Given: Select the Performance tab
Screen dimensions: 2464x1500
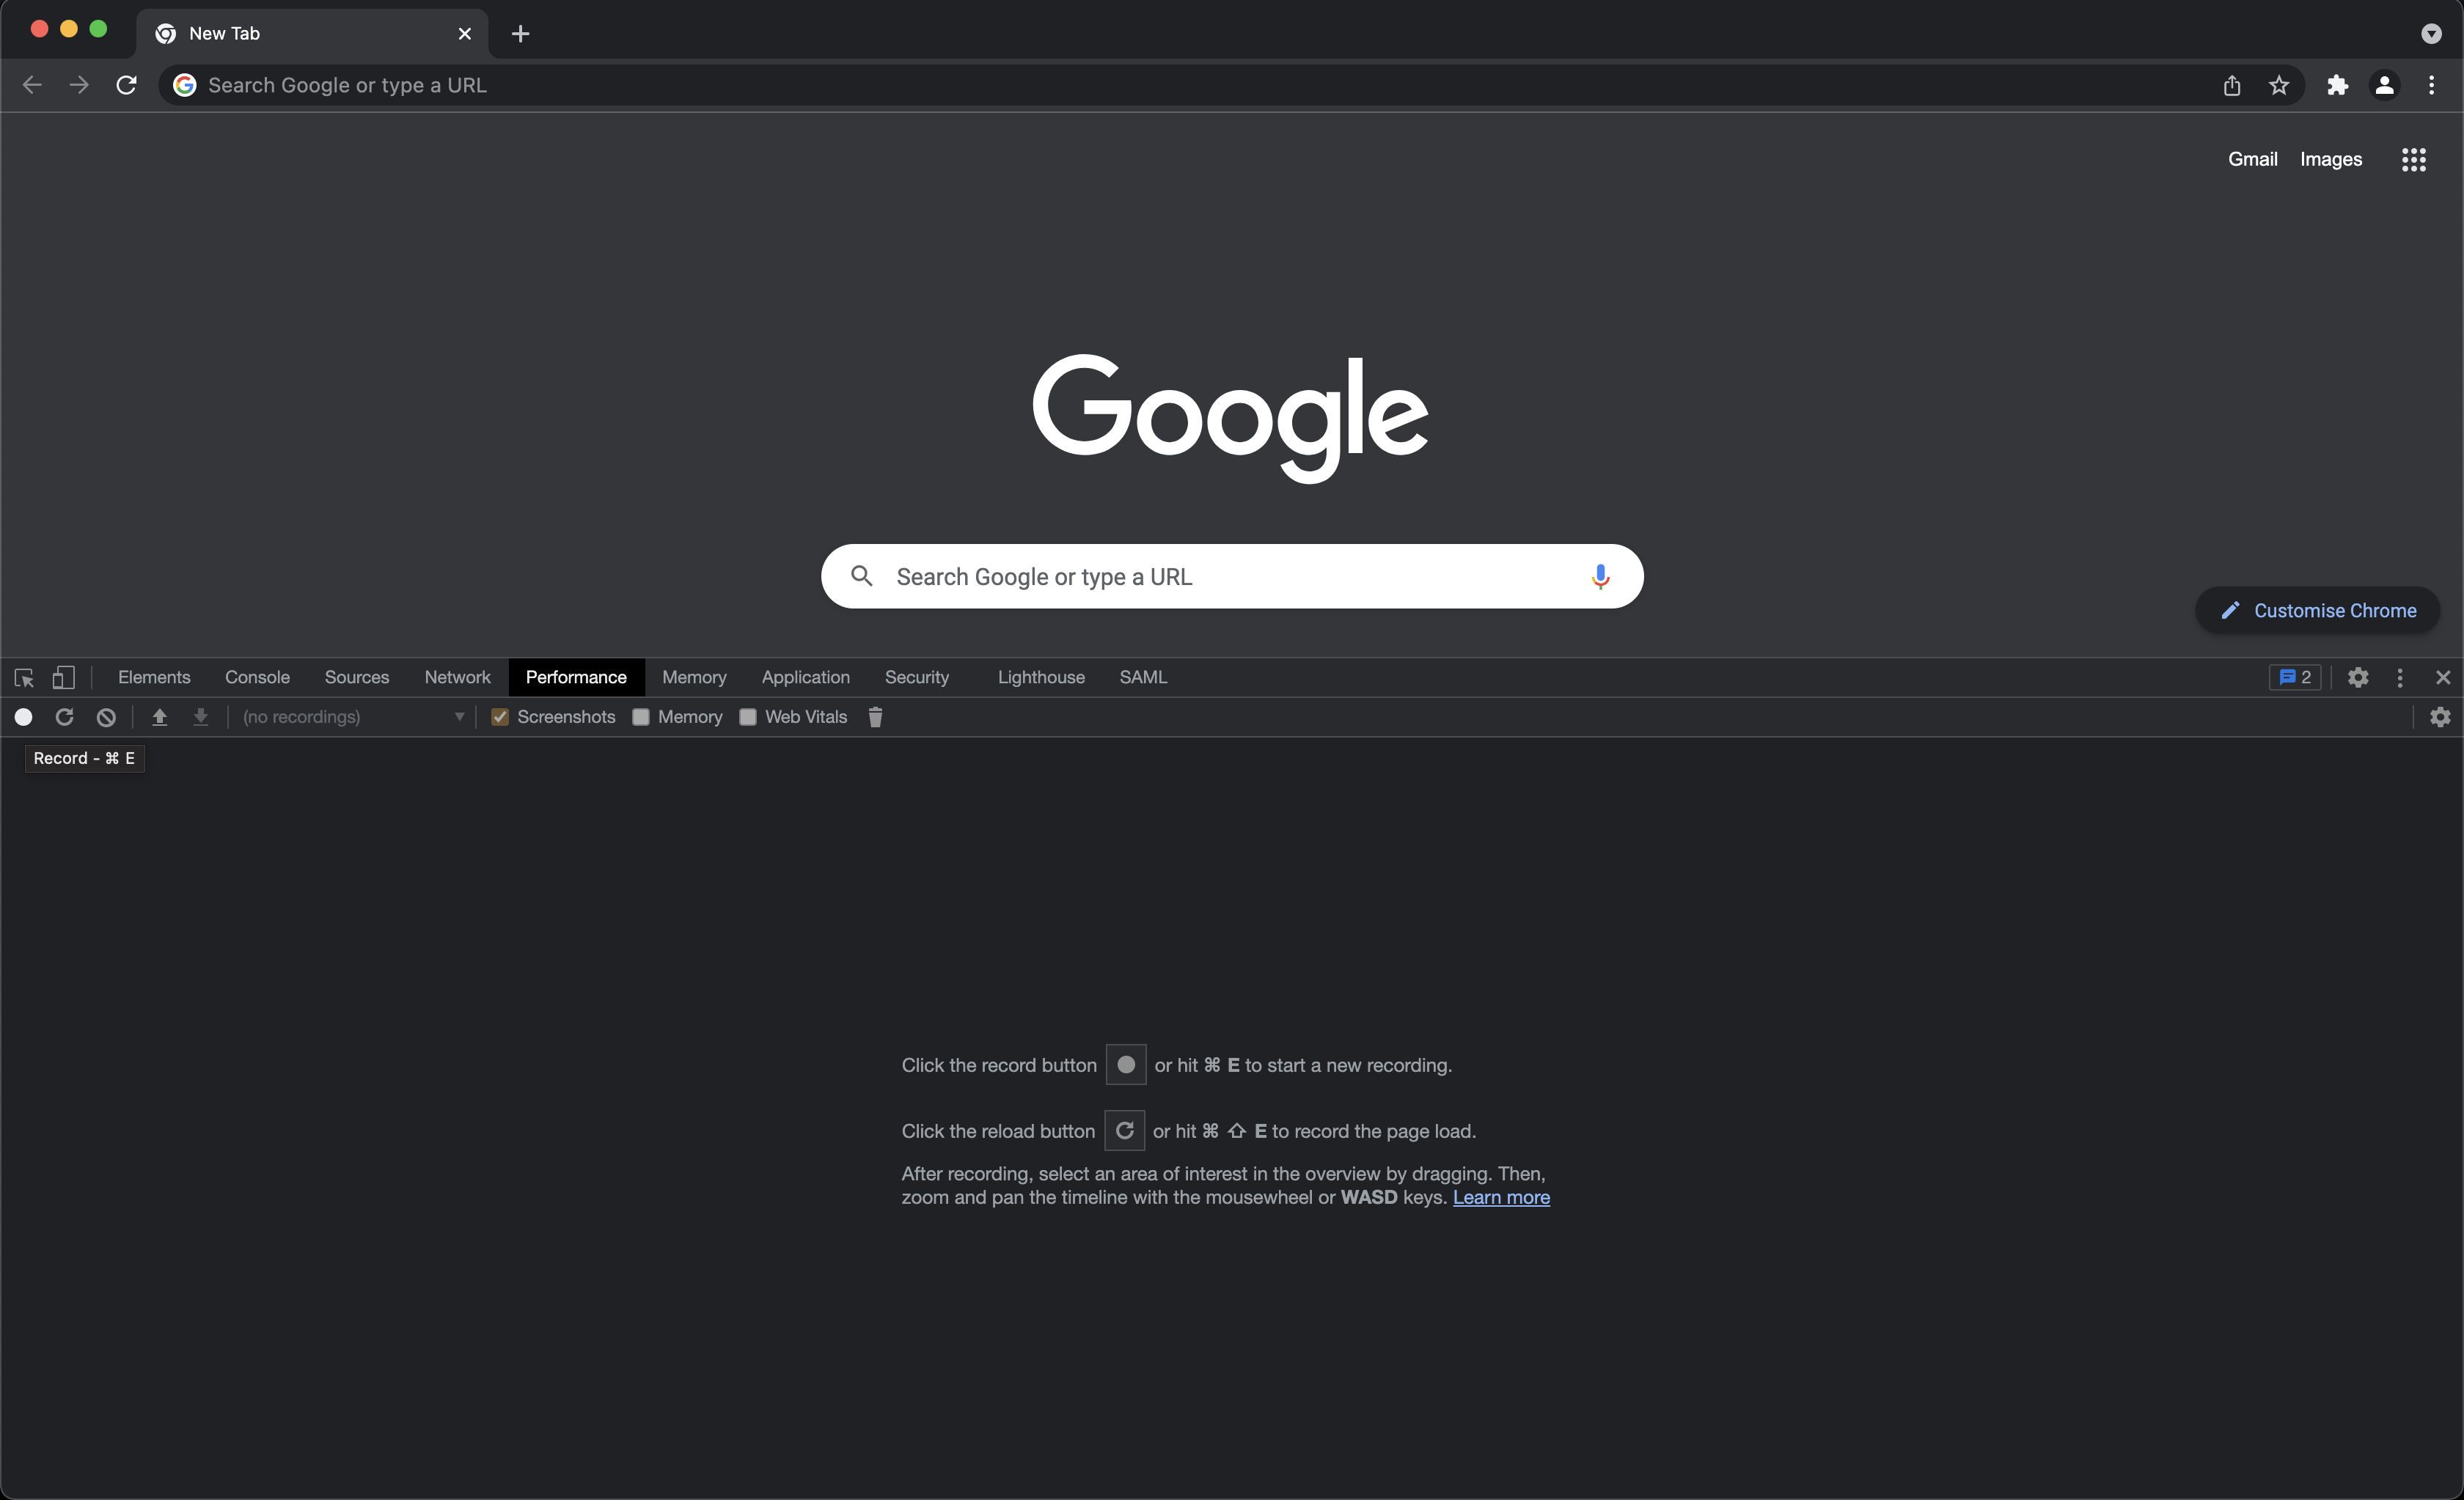Looking at the screenshot, I should [x=576, y=677].
